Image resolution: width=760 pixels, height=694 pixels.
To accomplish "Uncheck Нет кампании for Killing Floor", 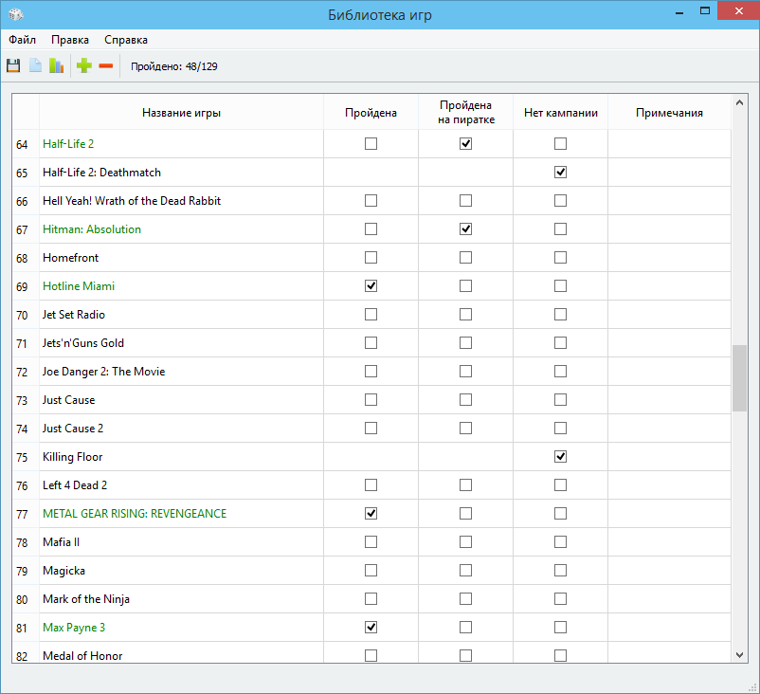I will (560, 456).
